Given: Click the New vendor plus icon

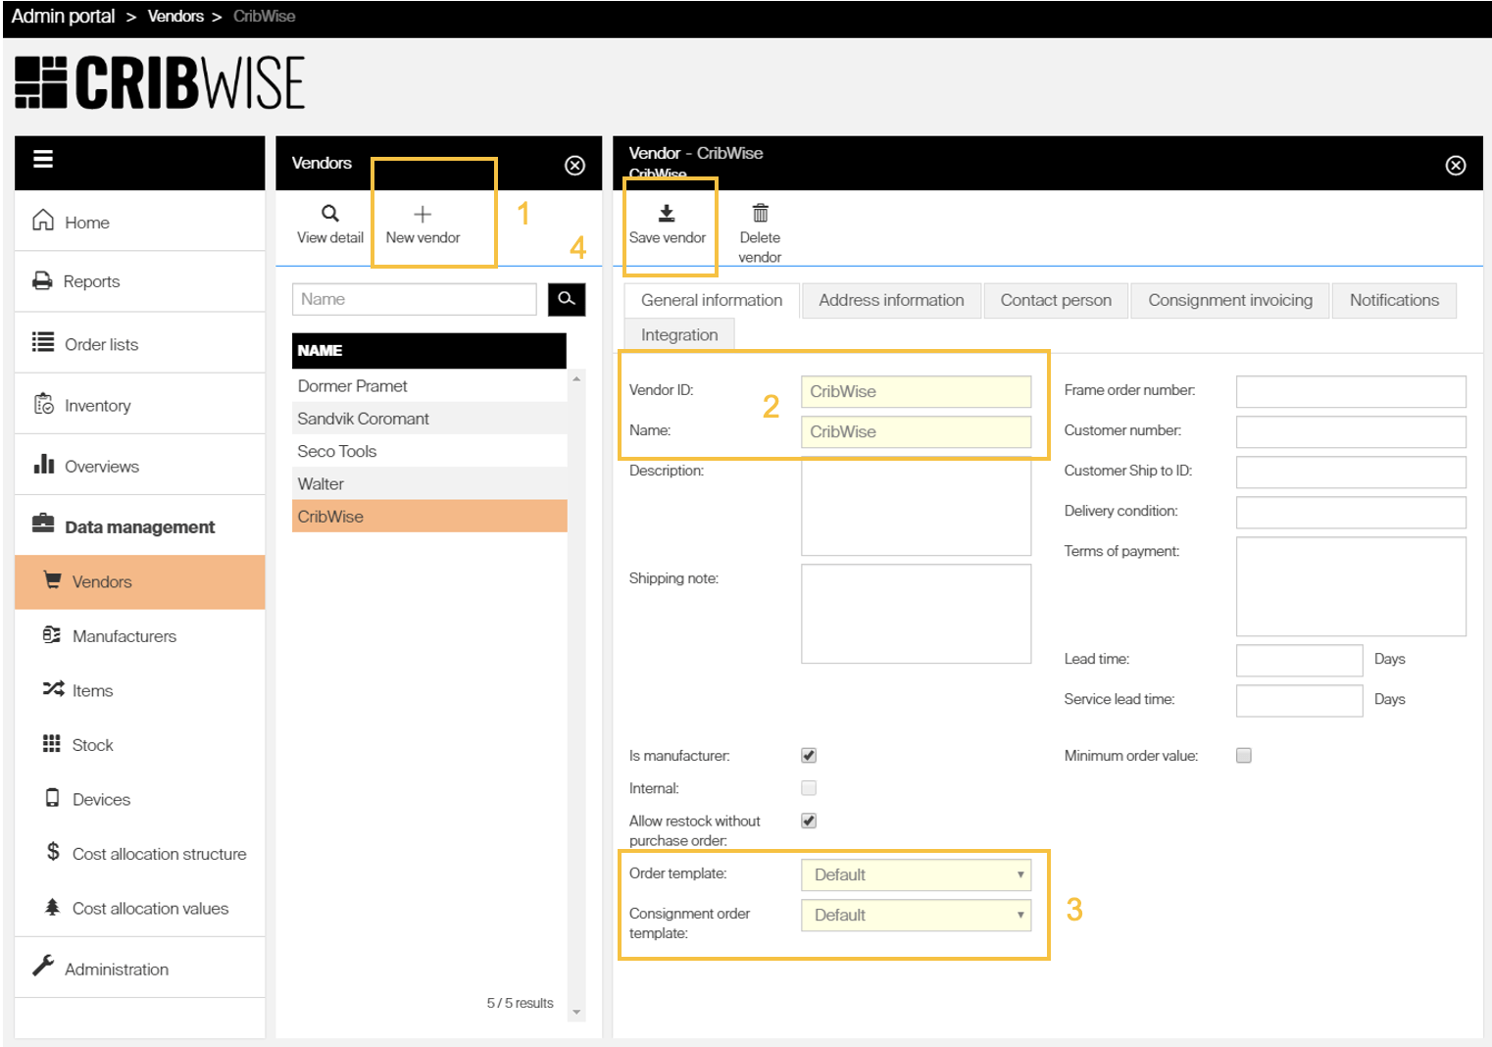Looking at the screenshot, I should point(423,215).
